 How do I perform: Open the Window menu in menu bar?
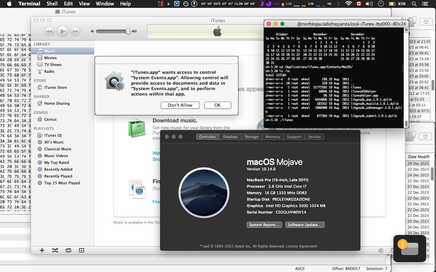pos(105,4)
